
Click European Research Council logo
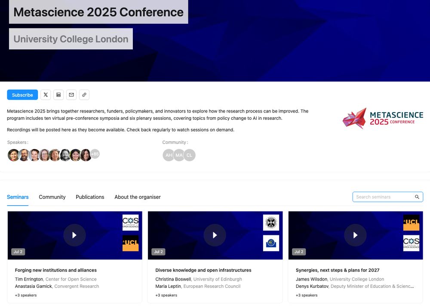click(x=271, y=243)
